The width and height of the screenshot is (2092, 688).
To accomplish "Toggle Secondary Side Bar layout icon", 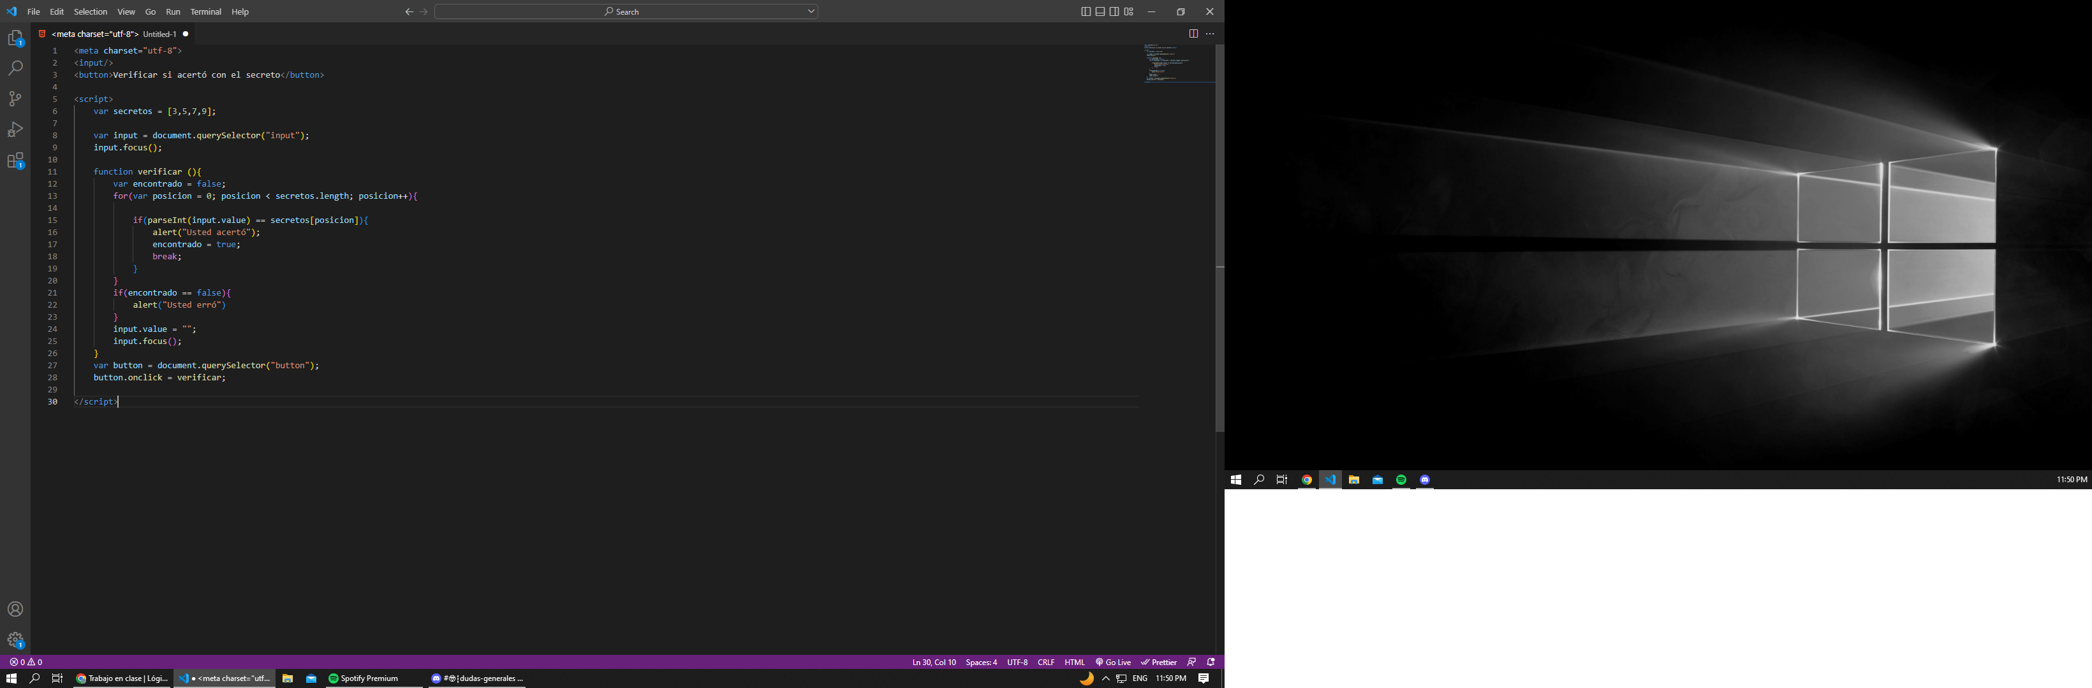I will [x=1114, y=11].
